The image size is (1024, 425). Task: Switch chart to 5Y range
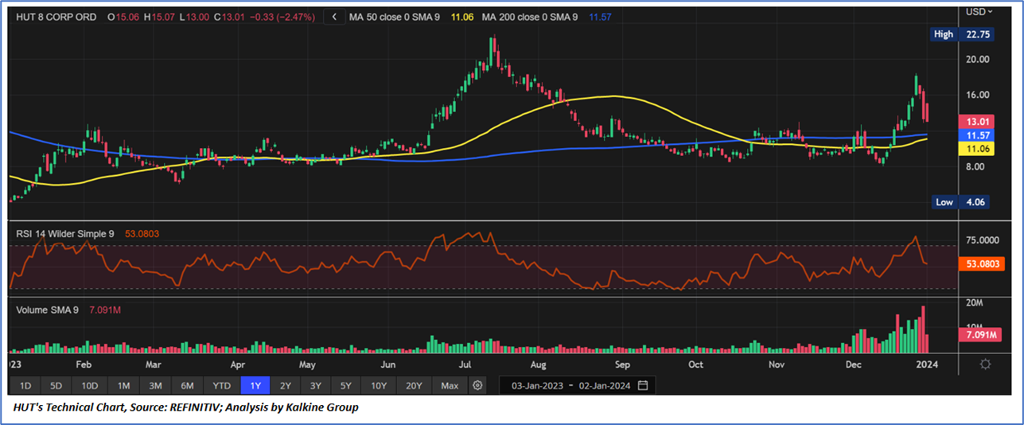tap(345, 385)
